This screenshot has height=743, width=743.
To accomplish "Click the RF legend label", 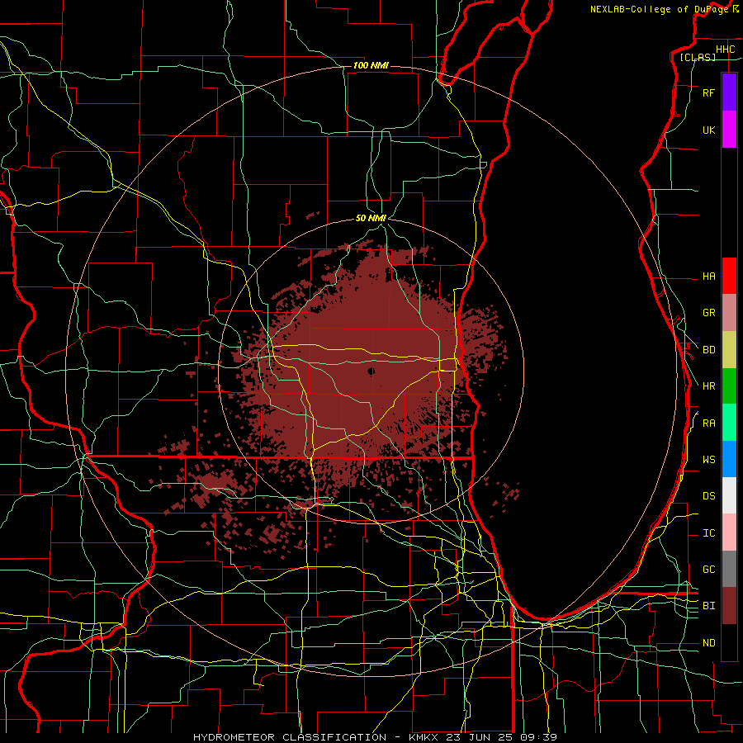I will point(708,92).
